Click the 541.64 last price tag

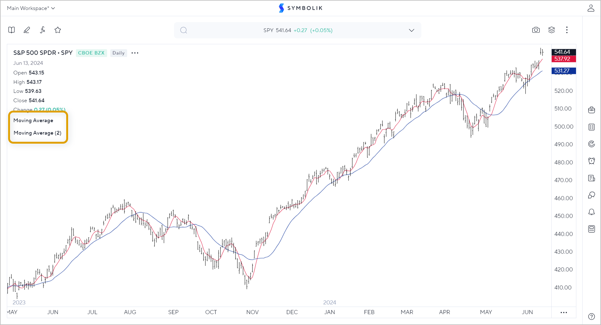[x=564, y=52]
